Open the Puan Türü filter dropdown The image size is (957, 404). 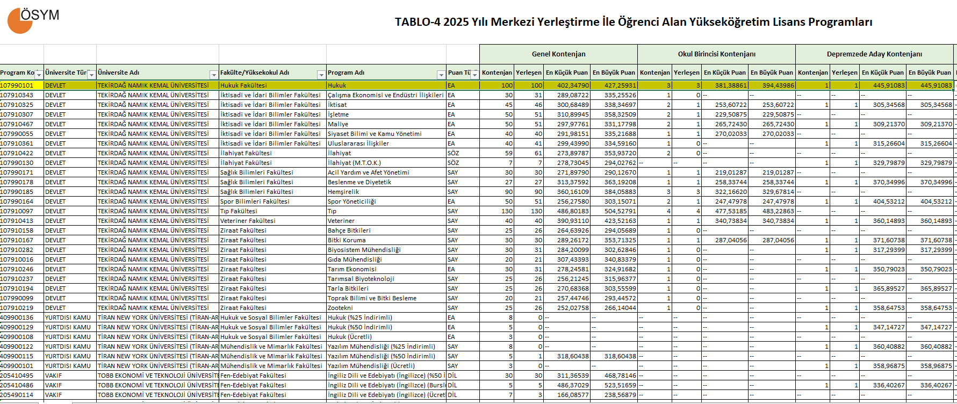click(474, 75)
